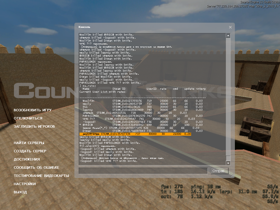Select ВОЗОБНОВИТЬ ИГРУ menu item

click(x=33, y=110)
